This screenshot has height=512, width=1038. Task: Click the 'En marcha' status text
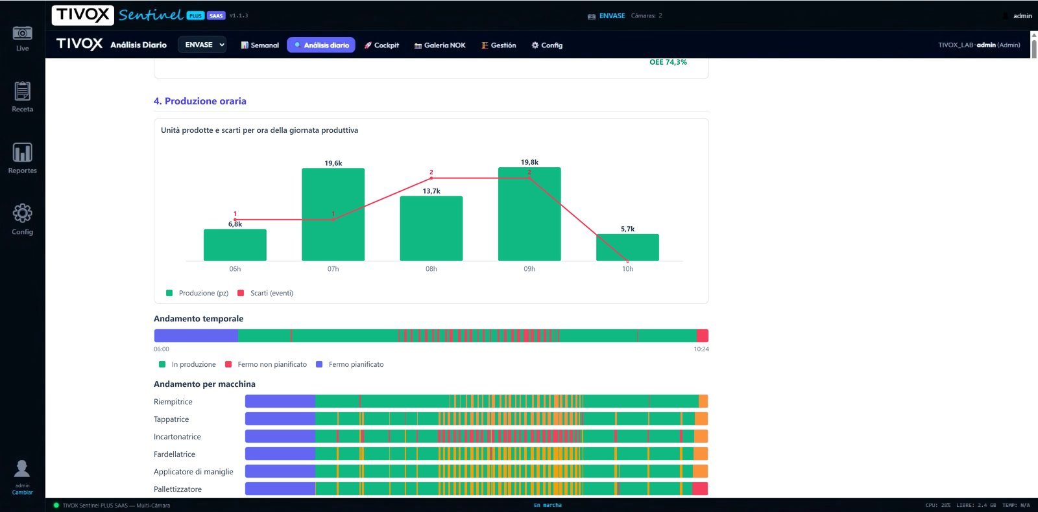[548, 506]
